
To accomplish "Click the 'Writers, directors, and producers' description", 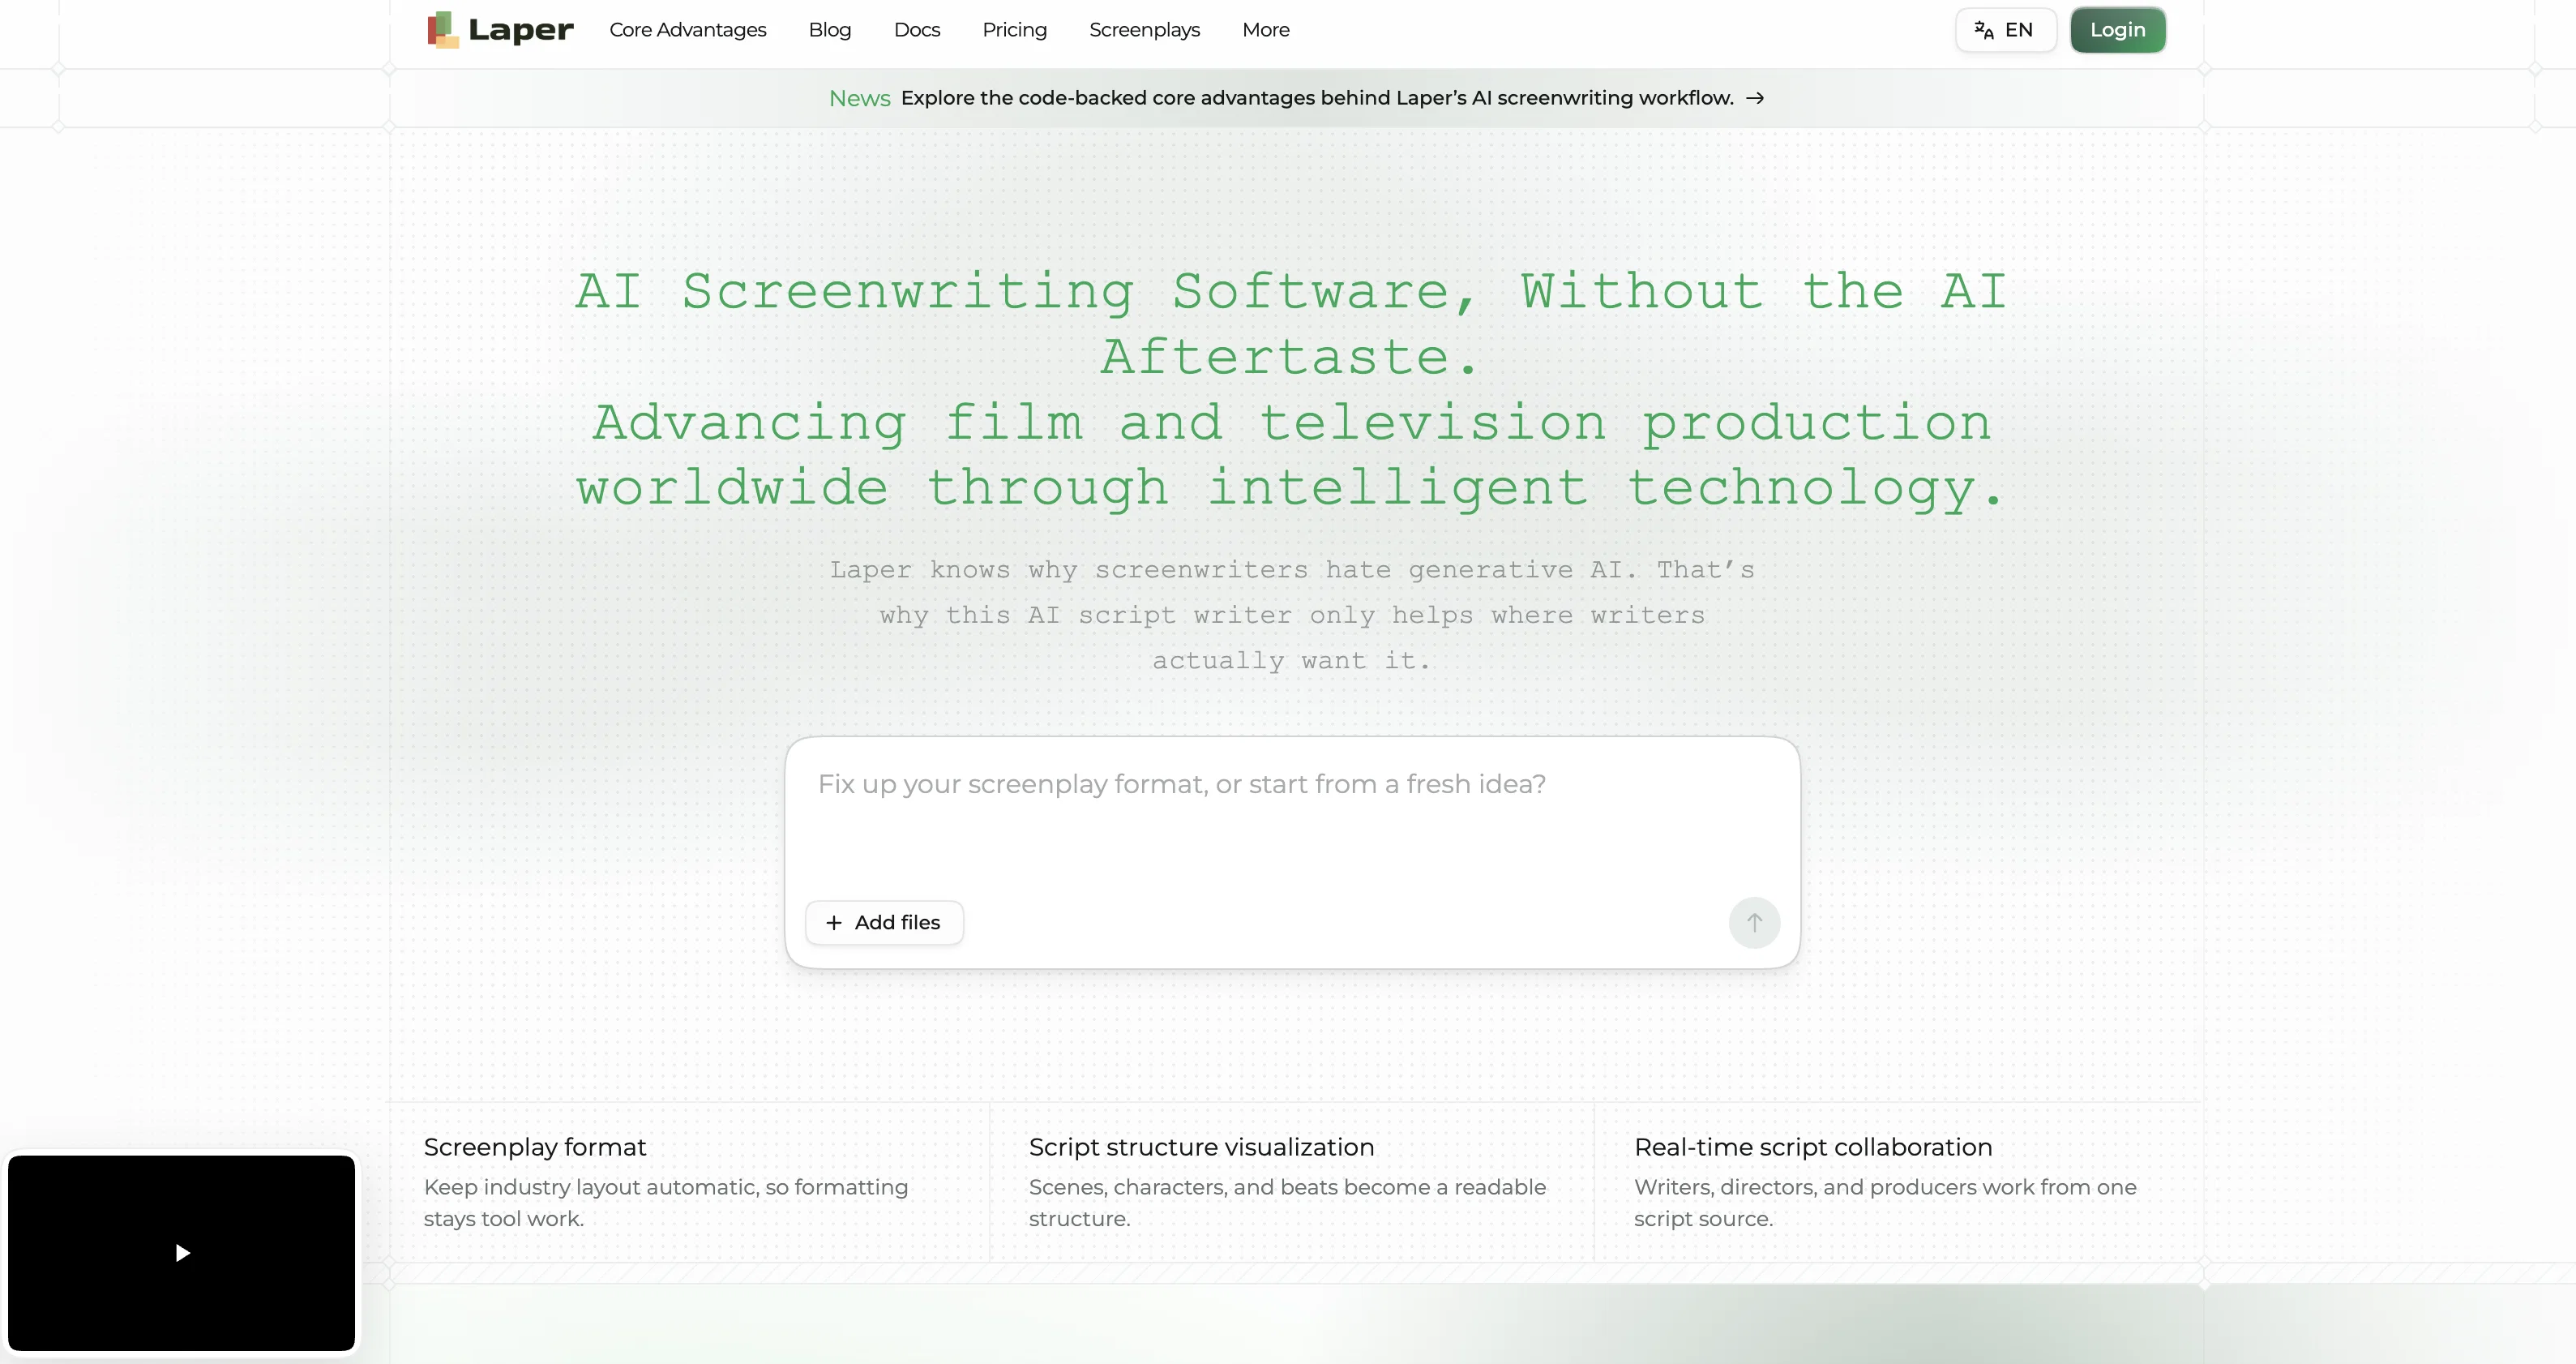I will pos(1885,1203).
